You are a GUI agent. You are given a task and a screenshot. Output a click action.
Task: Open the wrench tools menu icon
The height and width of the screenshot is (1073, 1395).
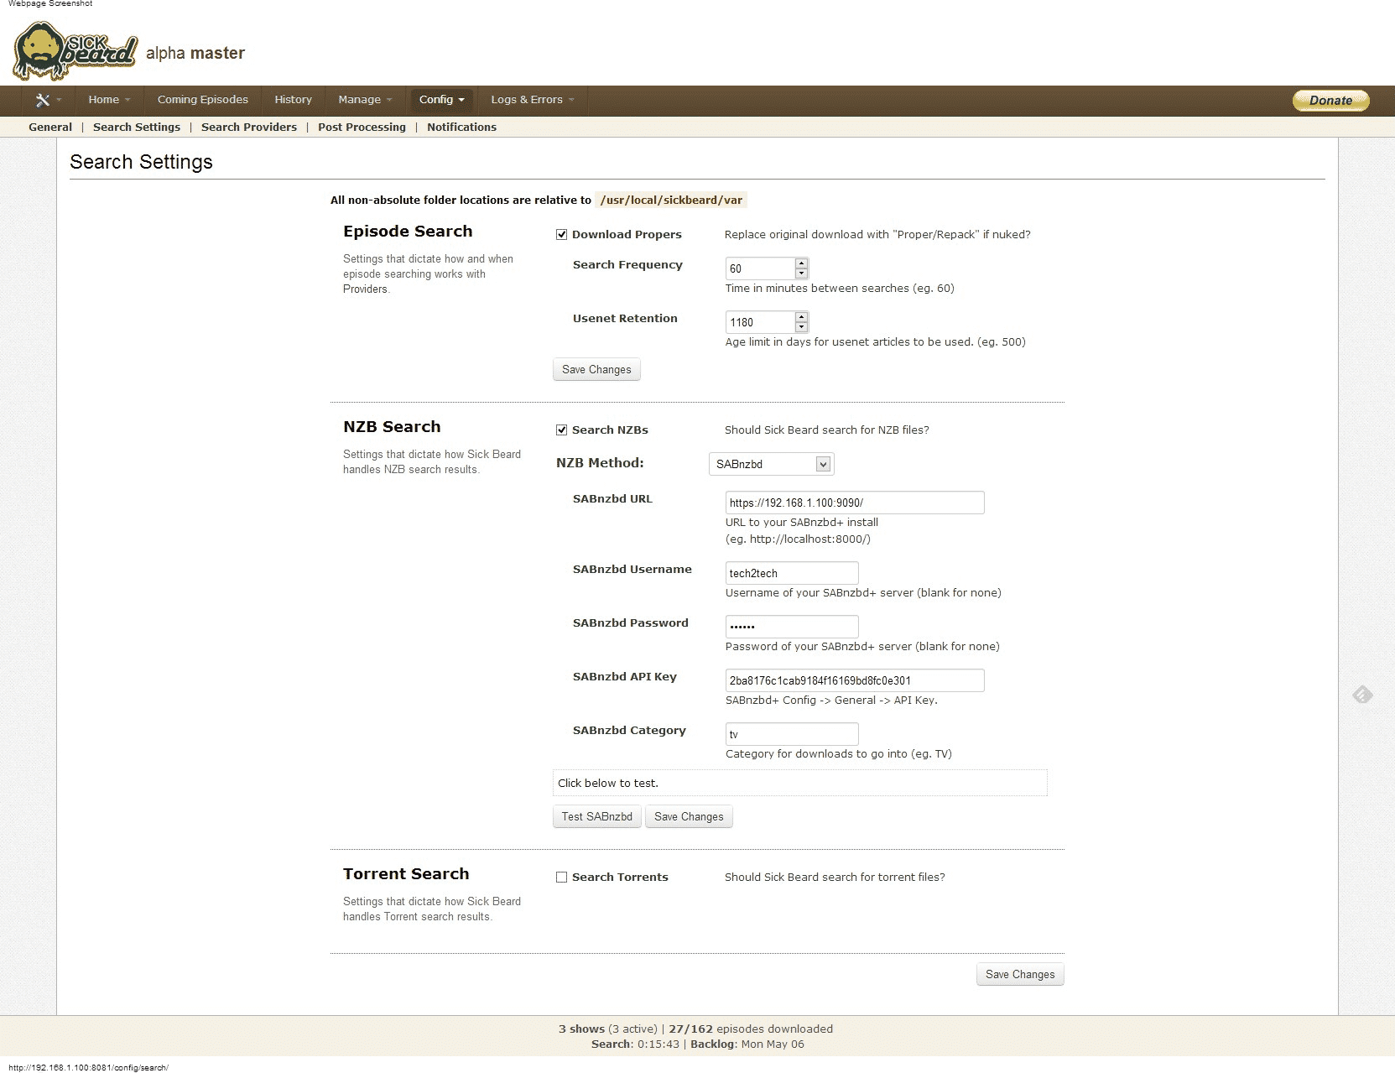43,100
